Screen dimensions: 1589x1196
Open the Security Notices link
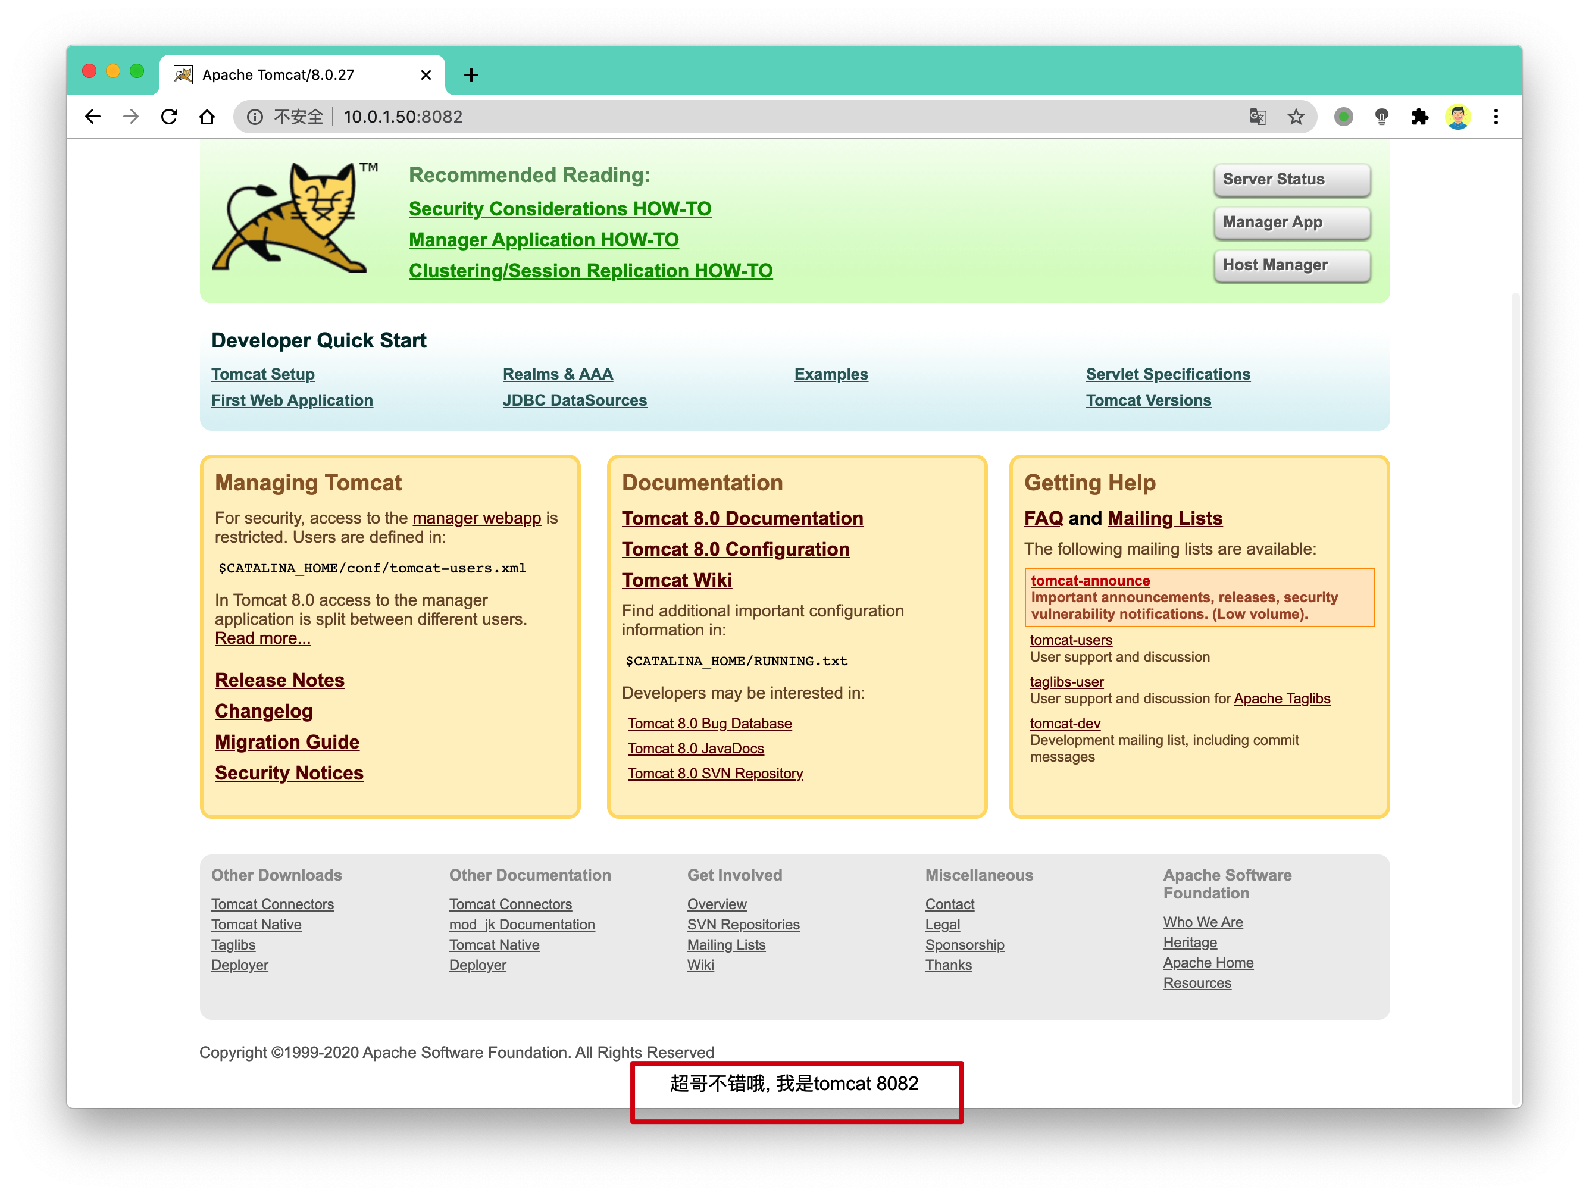pyautogui.click(x=289, y=773)
